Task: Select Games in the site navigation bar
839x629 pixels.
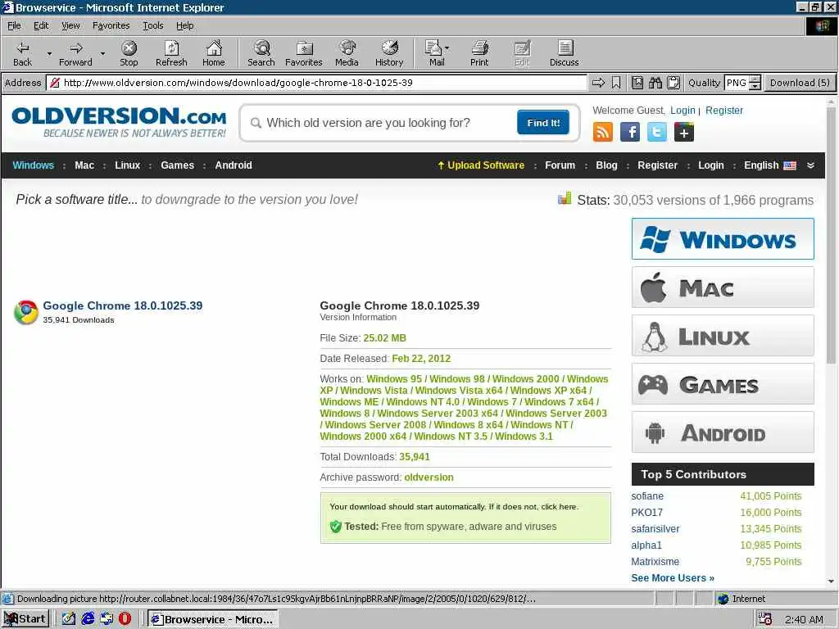Action: (x=177, y=165)
